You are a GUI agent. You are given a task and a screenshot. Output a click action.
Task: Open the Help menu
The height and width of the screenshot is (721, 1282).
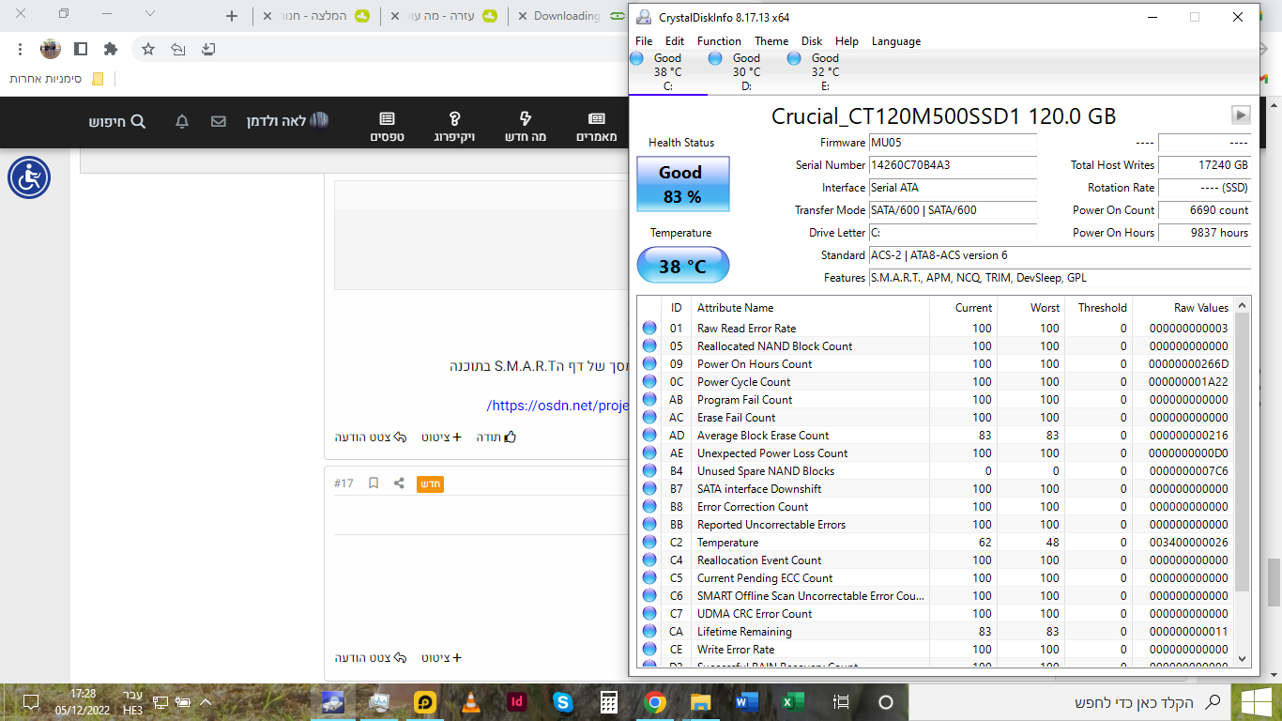[x=847, y=41]
